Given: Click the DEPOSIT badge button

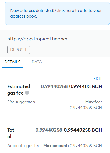Looking at the screenshot, I should [x=19, y=50].
